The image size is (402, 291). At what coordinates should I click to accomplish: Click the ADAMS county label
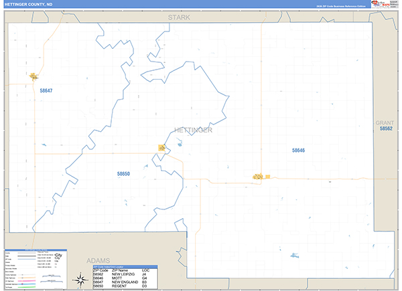click(x=98, y=261)
